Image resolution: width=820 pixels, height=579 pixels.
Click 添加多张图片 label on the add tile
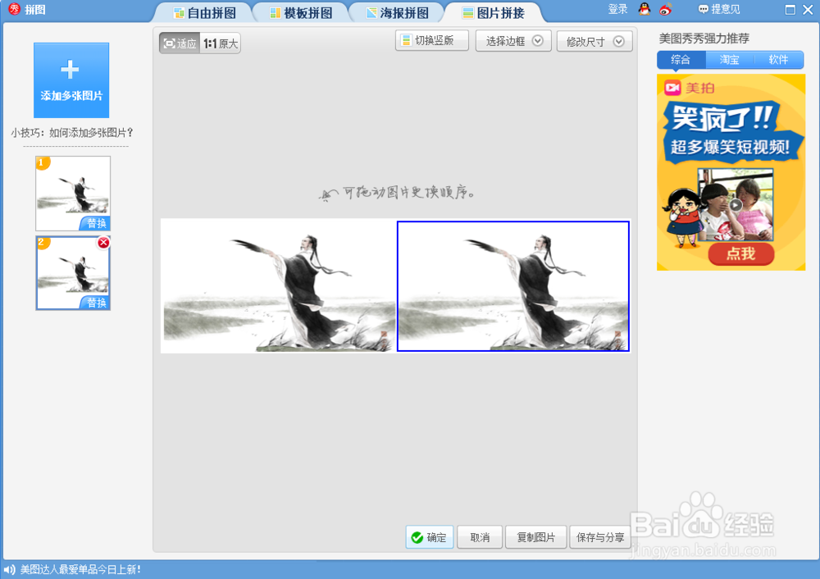[x=71, y=96]
